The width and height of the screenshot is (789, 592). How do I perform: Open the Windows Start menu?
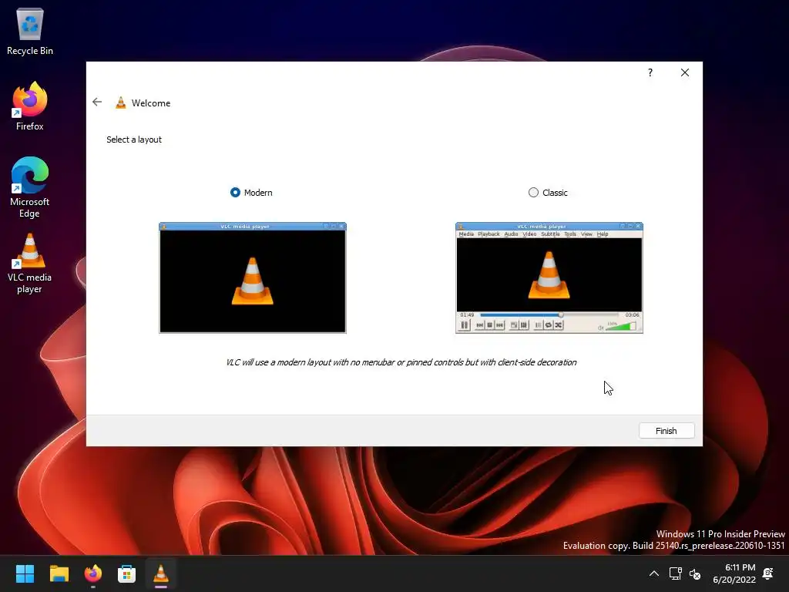click(25, 573)
